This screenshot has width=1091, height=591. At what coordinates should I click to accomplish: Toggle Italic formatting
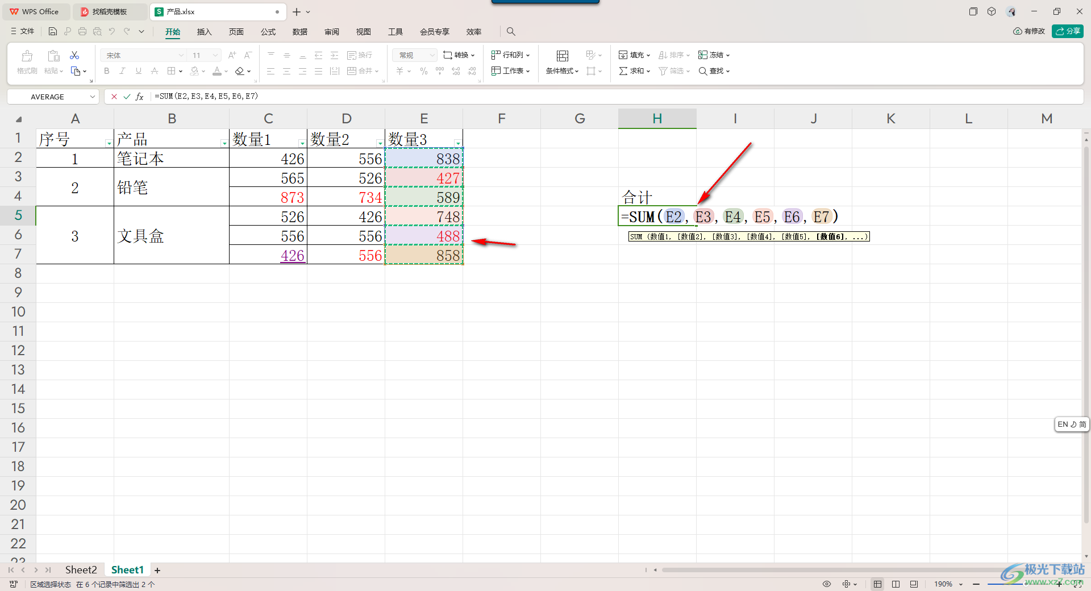click(x=122, y=71)
